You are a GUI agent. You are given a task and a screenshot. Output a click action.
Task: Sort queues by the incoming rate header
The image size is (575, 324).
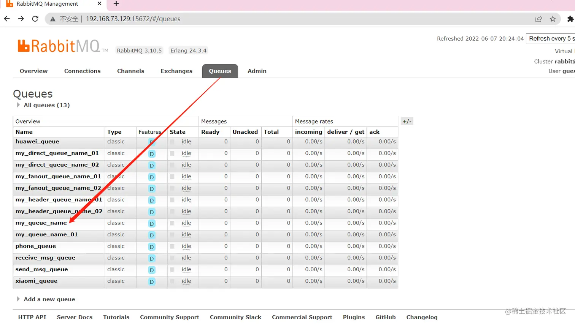click(x=308, y=132)
